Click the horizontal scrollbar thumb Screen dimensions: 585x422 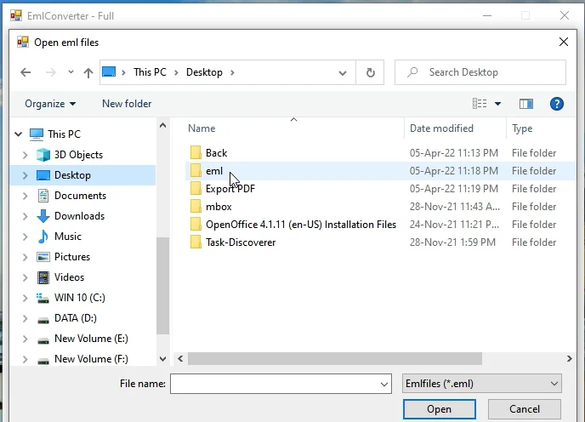[335, 359]
